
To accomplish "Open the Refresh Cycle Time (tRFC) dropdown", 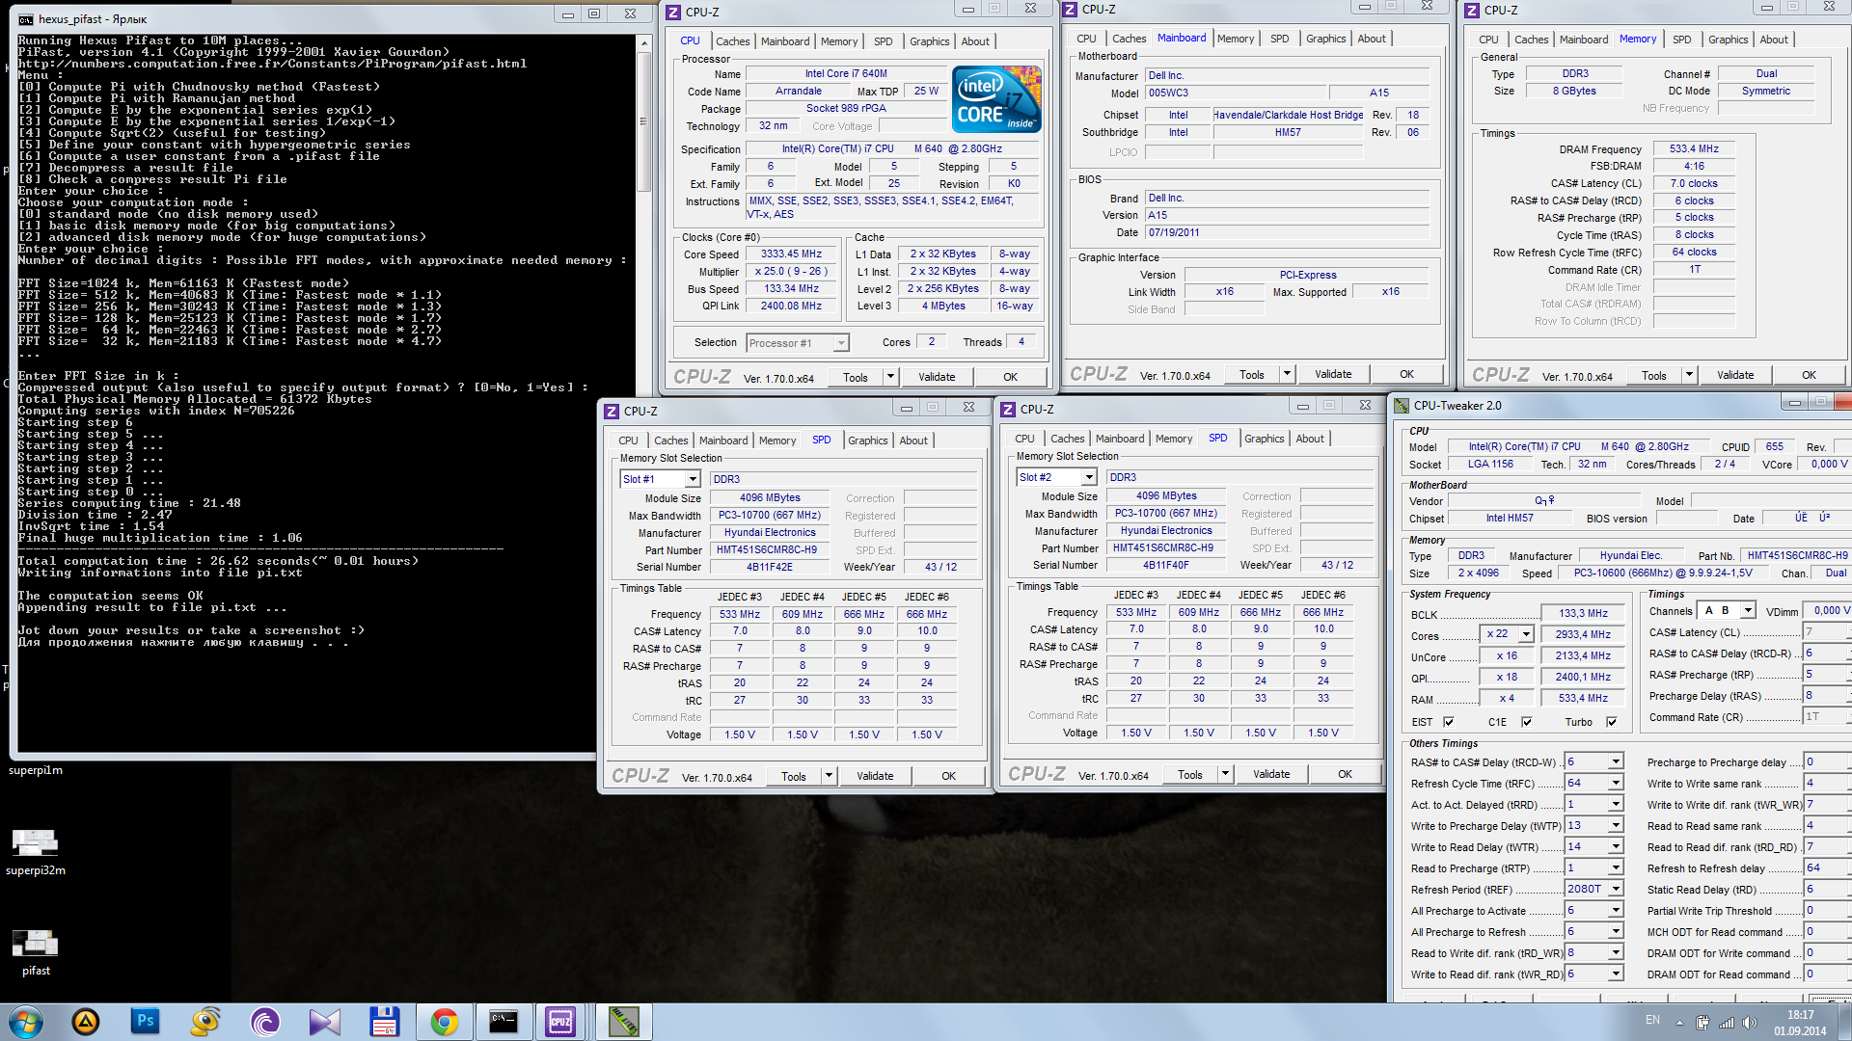I will [x=1615, y=783].
